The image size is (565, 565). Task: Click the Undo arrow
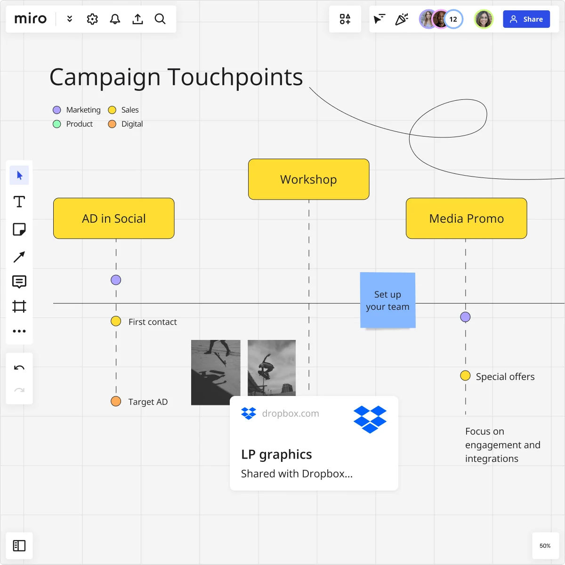click(19, 368)
